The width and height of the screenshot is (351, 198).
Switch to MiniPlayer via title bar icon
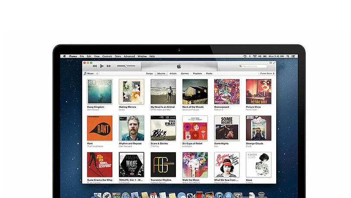tap(271, 63)
